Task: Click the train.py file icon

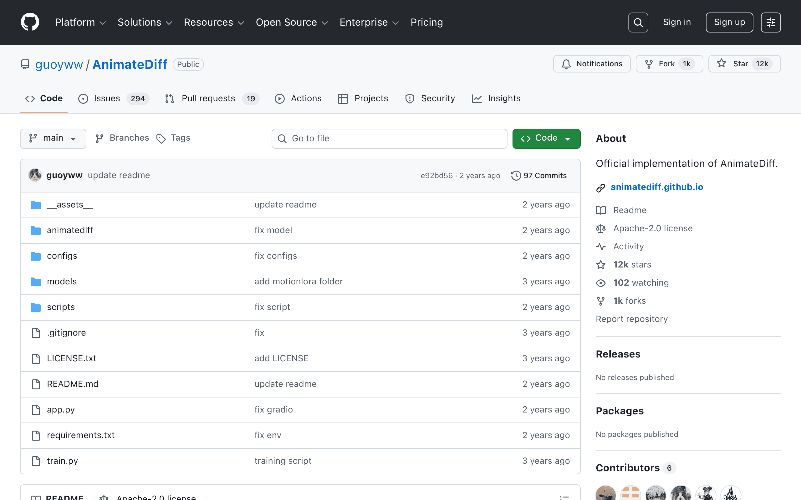Action: click(x=36, y=461)
